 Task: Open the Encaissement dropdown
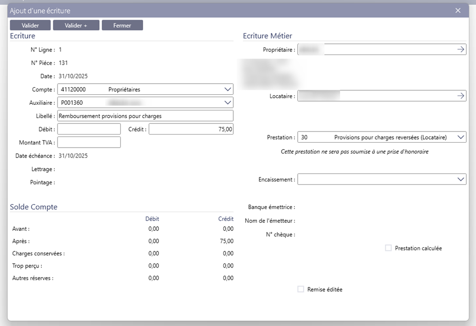coord(460,179)
